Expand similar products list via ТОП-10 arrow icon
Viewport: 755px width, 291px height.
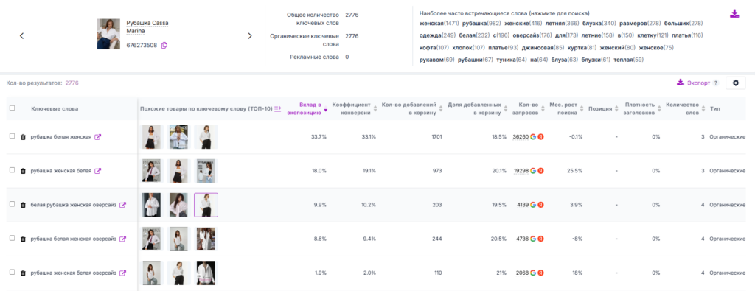tap(278, 109)
